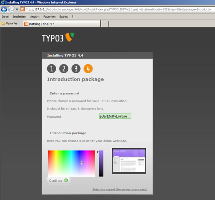
Task: Select the orange step 4 circle
Action: tap(88, 69)
